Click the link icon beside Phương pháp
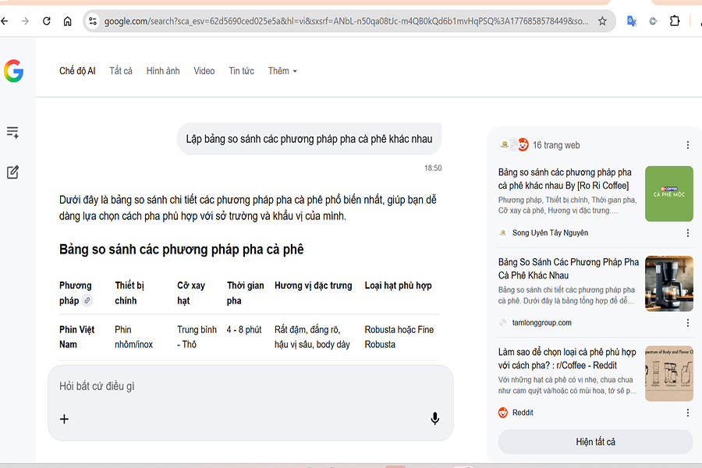The width and height of the screenshot is (702, 468). click(87, 300)
